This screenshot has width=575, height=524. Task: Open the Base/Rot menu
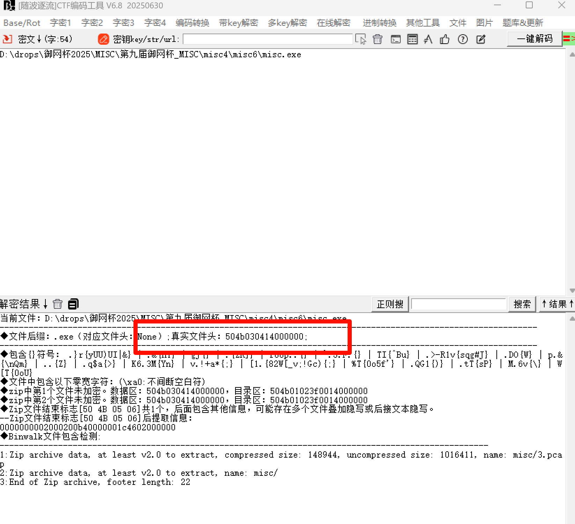click(22, 23)
